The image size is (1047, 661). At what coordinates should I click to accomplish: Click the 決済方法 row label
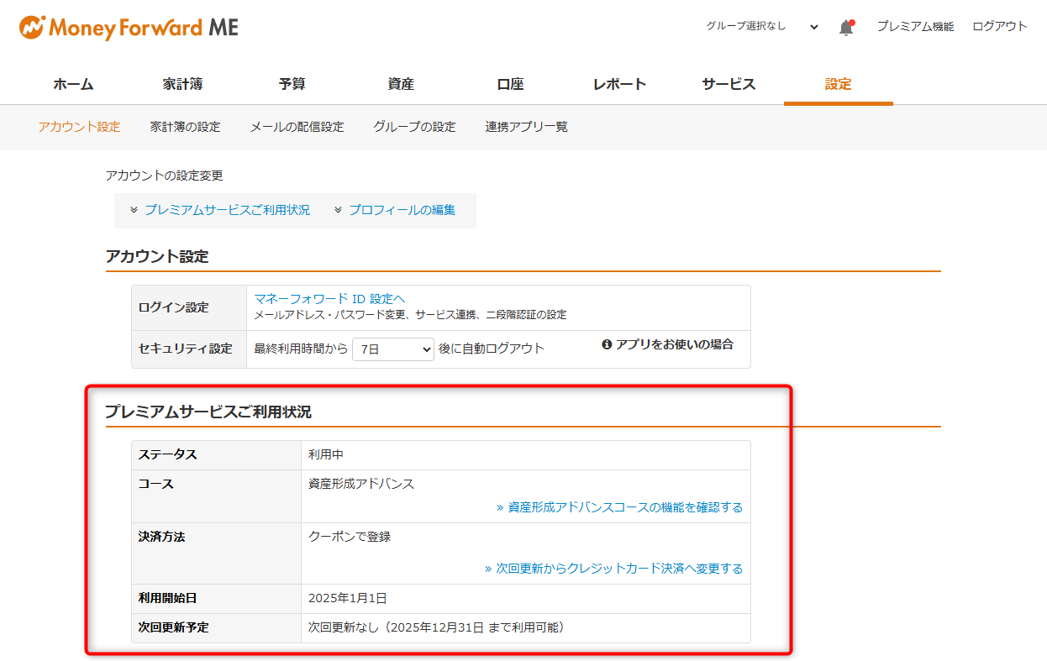click(162, 537)
